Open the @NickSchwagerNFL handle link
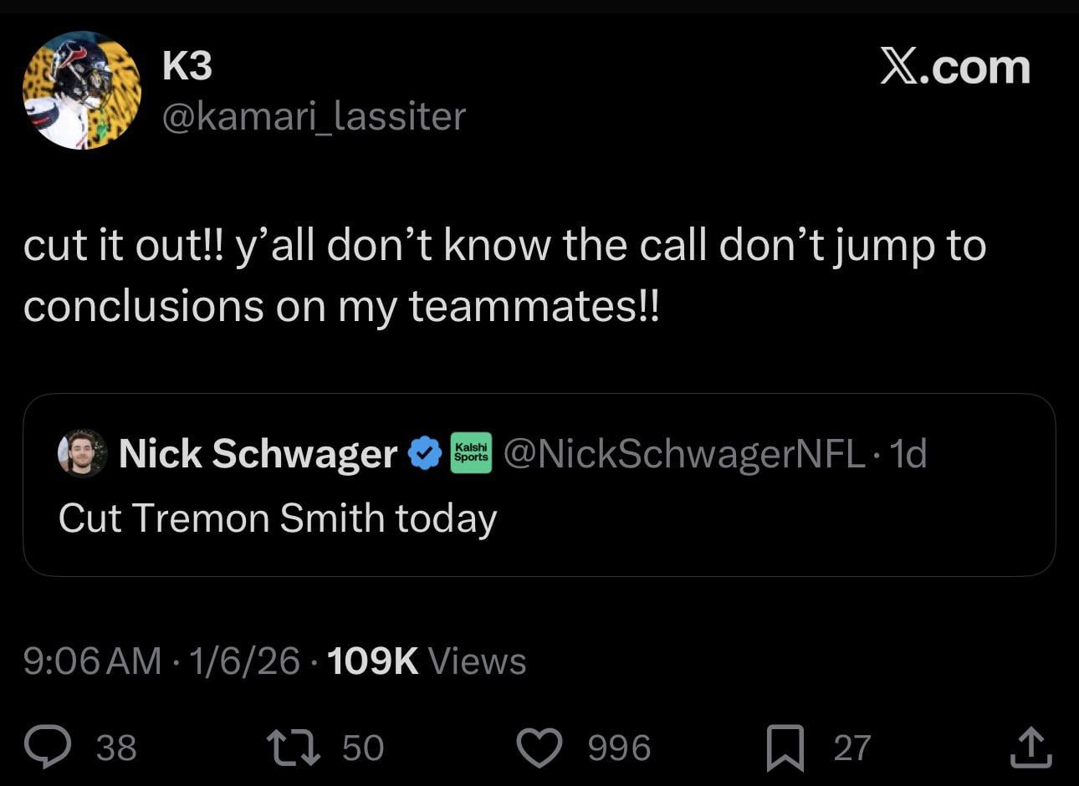Screen dimensions: 1079x786 coord(682,453)
